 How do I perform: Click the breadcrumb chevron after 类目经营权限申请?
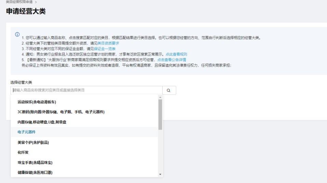coord(36,2)
